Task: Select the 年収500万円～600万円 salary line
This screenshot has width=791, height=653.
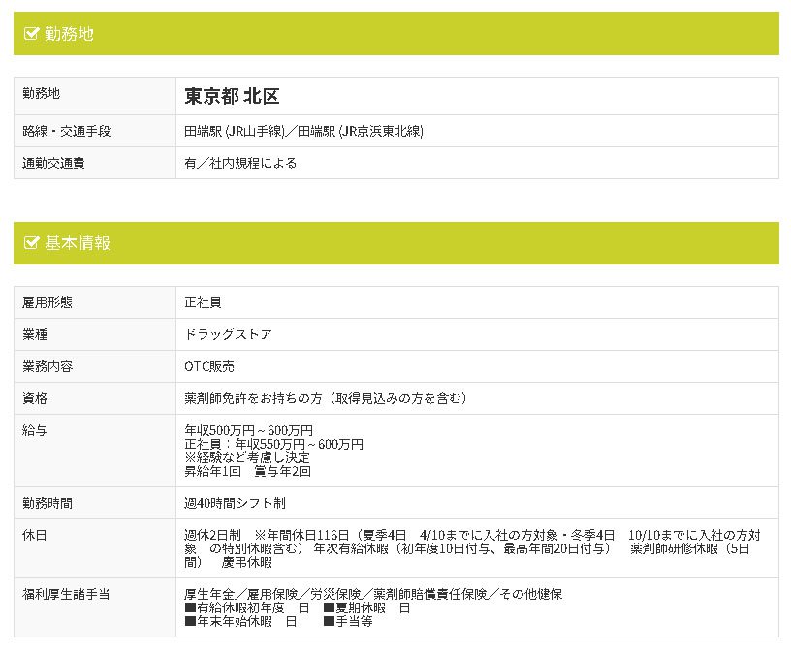Action: coord(249,430)
